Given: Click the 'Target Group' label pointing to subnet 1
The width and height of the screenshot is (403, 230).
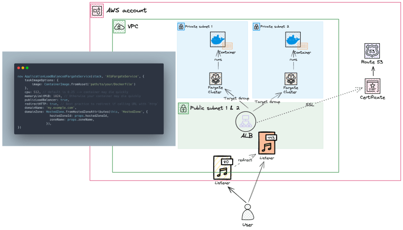Looking at the screenshot, I should coord(236,98).
